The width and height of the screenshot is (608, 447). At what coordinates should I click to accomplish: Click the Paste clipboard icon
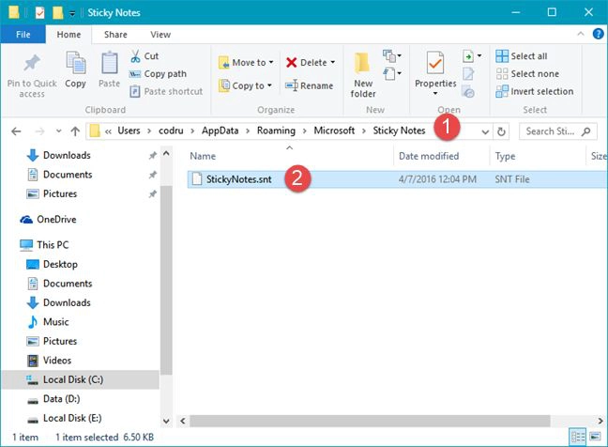(110, 63)
